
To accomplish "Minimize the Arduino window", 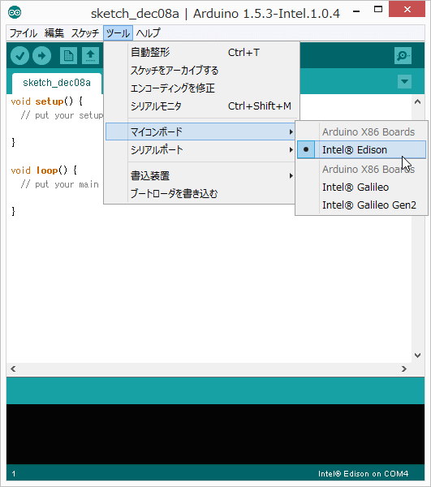I will (356, 11).
